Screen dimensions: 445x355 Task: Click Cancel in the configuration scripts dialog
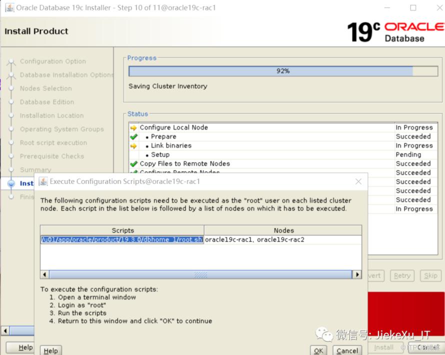[347, 350]
